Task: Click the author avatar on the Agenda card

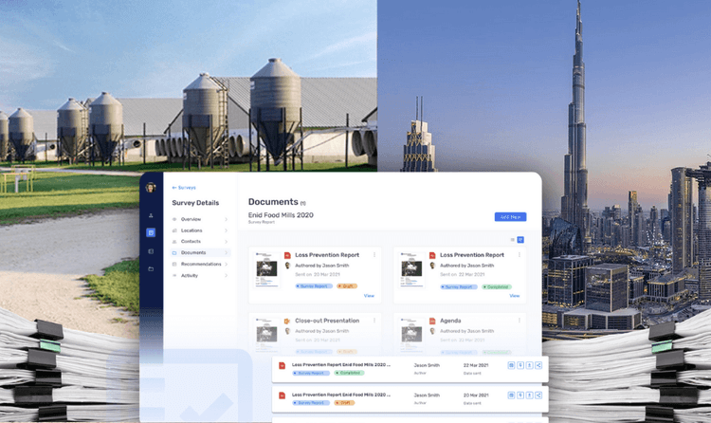Action: 432,331
